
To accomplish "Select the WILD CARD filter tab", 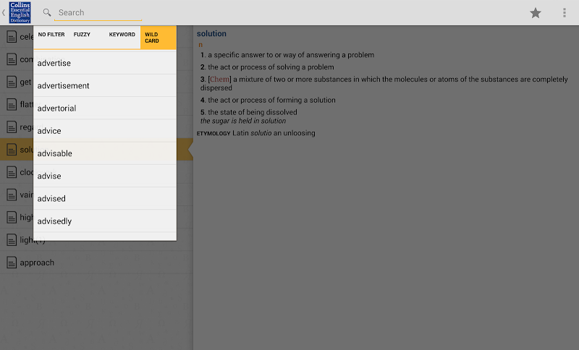I will click(158, 38).
